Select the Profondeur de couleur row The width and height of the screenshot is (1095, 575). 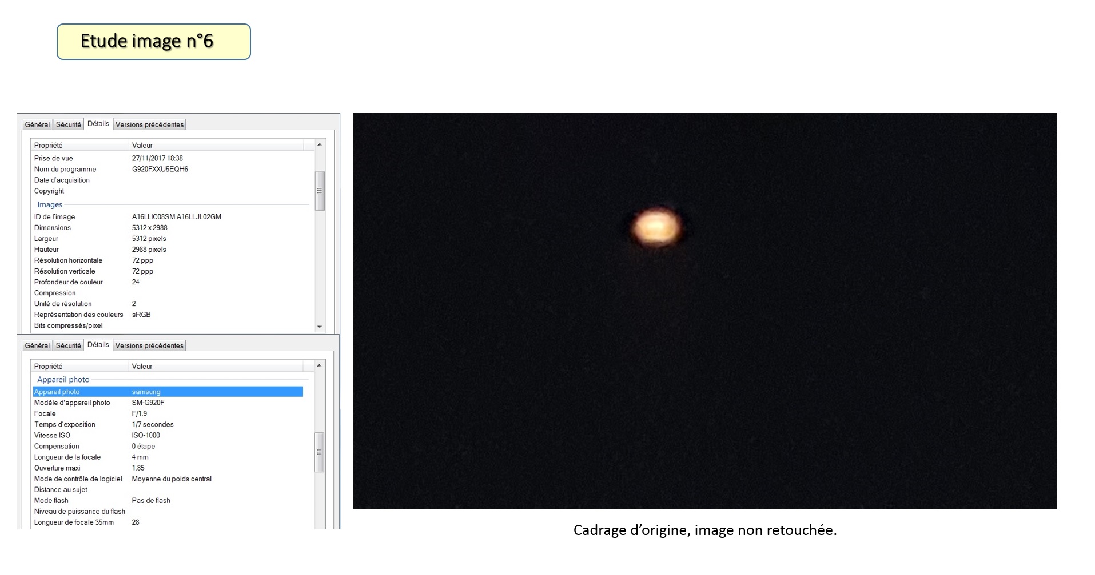coord(168,282)
